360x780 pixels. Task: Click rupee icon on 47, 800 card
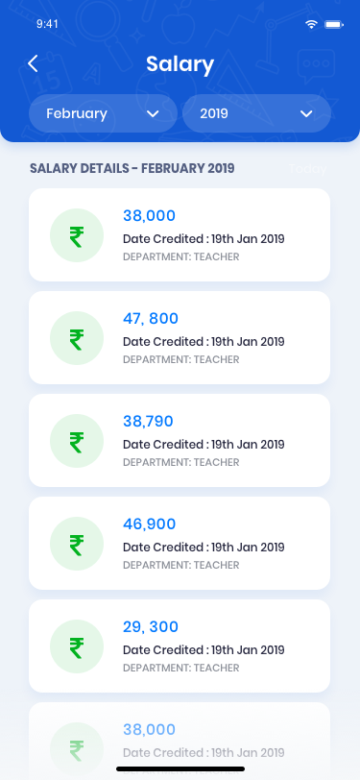[x=77, y=338]
